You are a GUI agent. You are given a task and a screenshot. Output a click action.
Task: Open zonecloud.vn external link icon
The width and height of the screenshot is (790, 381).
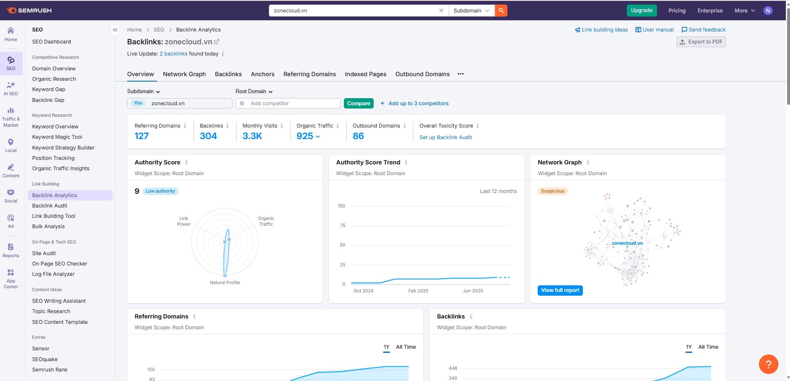[217, 42]
